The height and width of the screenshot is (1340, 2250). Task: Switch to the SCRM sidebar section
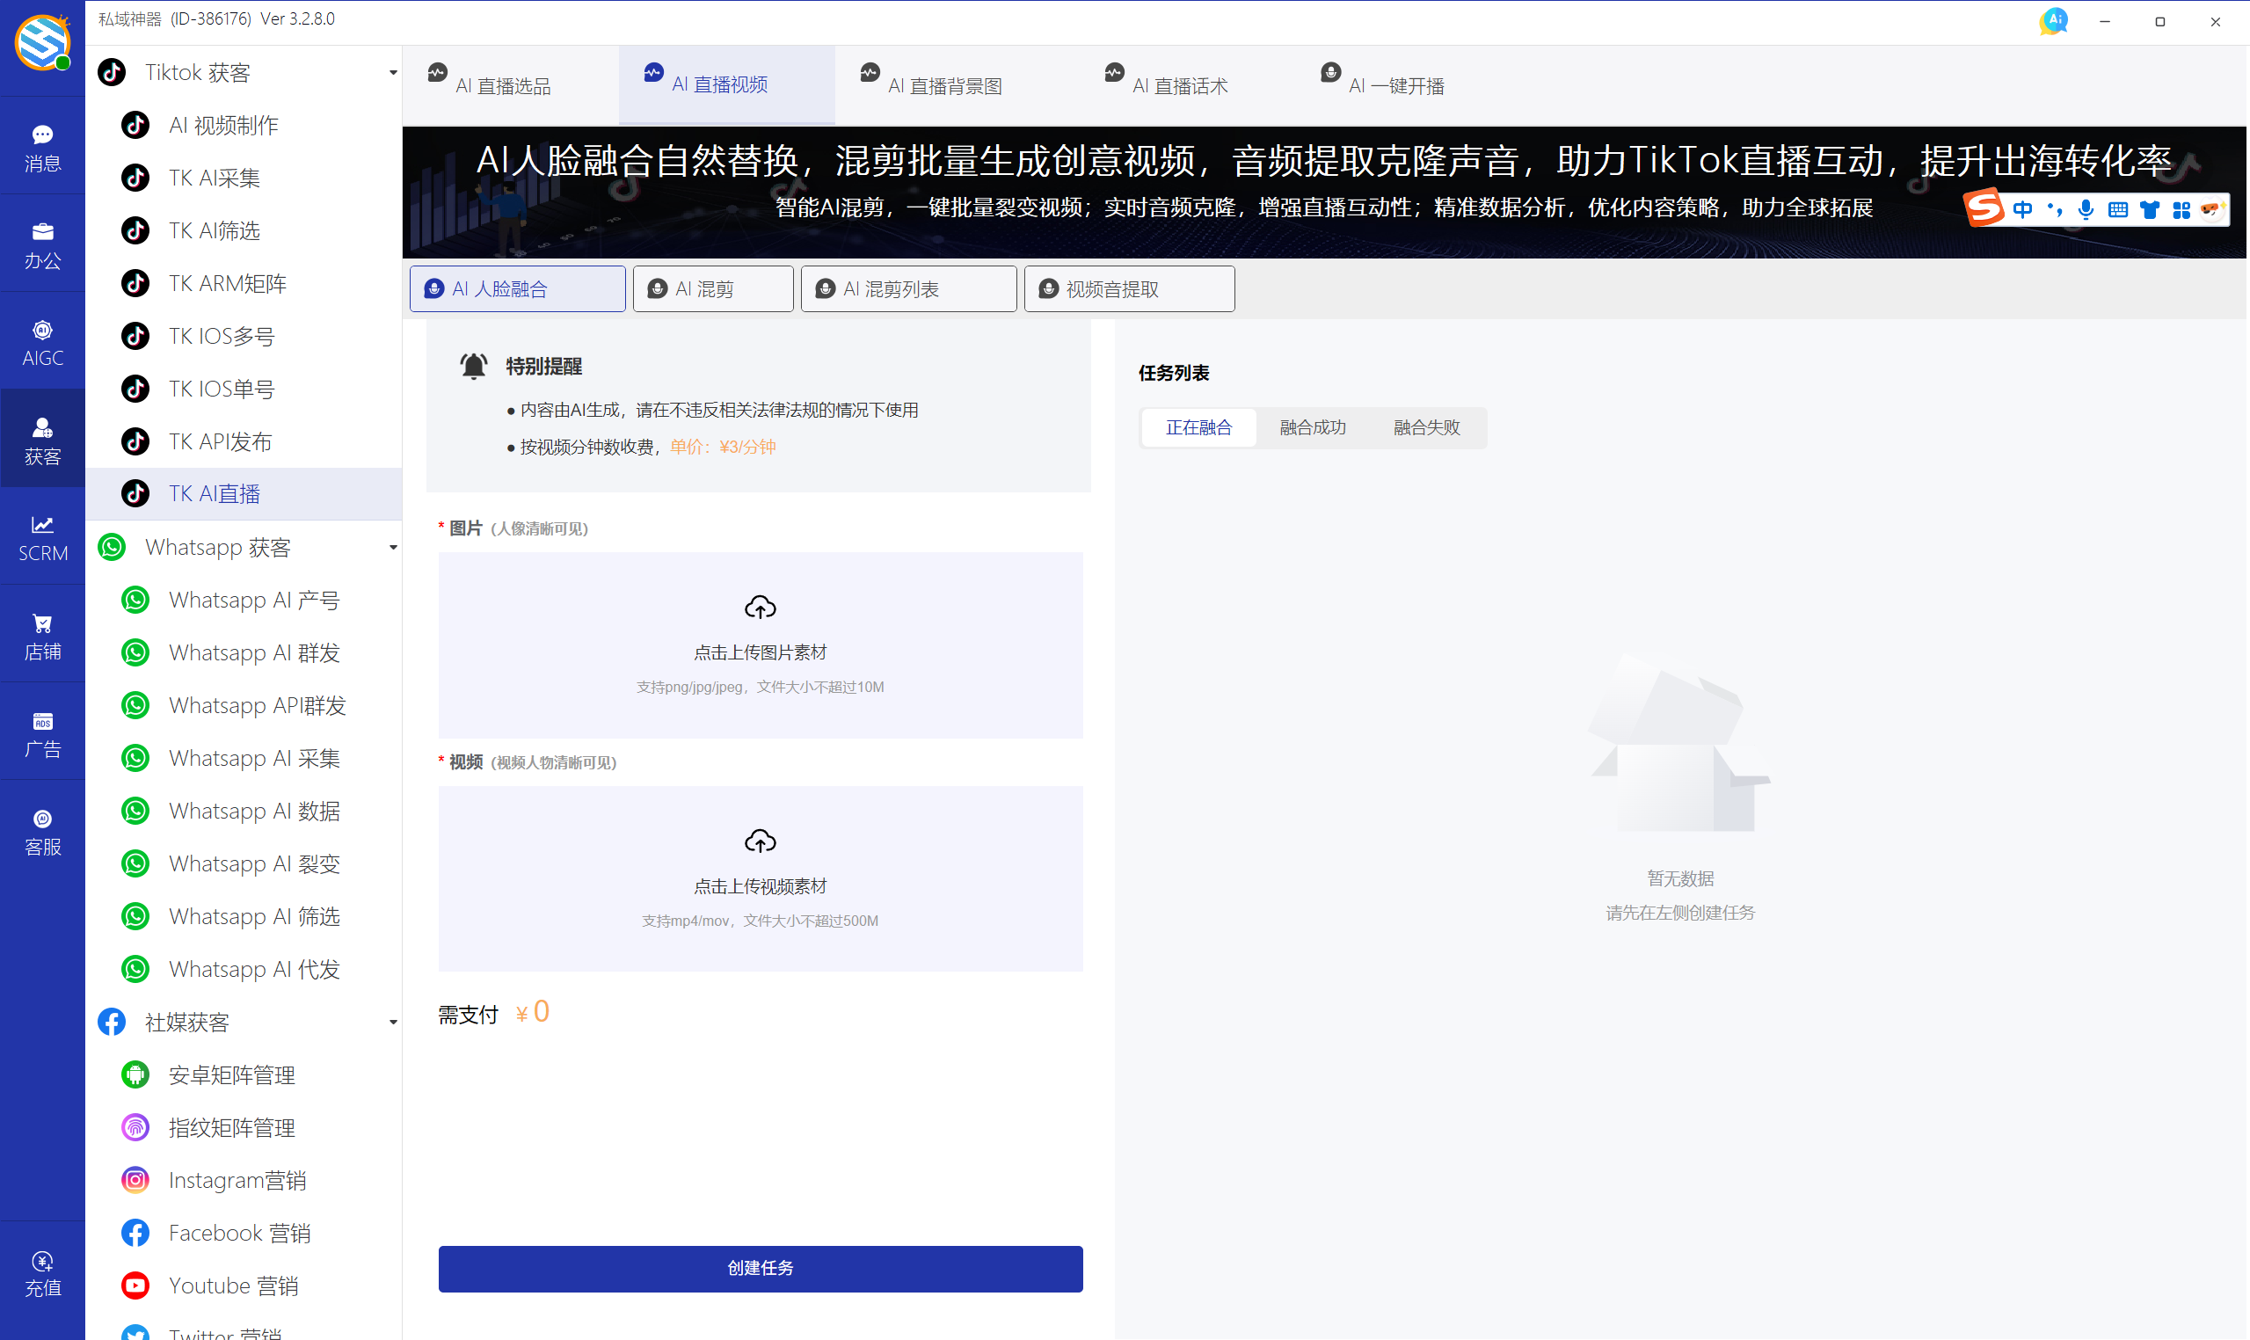point(41,536)
